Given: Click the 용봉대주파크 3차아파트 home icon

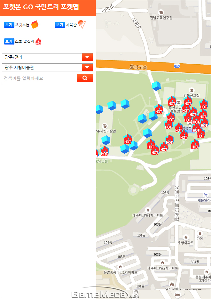Looking at the screenshot, I should coord(207,272).
